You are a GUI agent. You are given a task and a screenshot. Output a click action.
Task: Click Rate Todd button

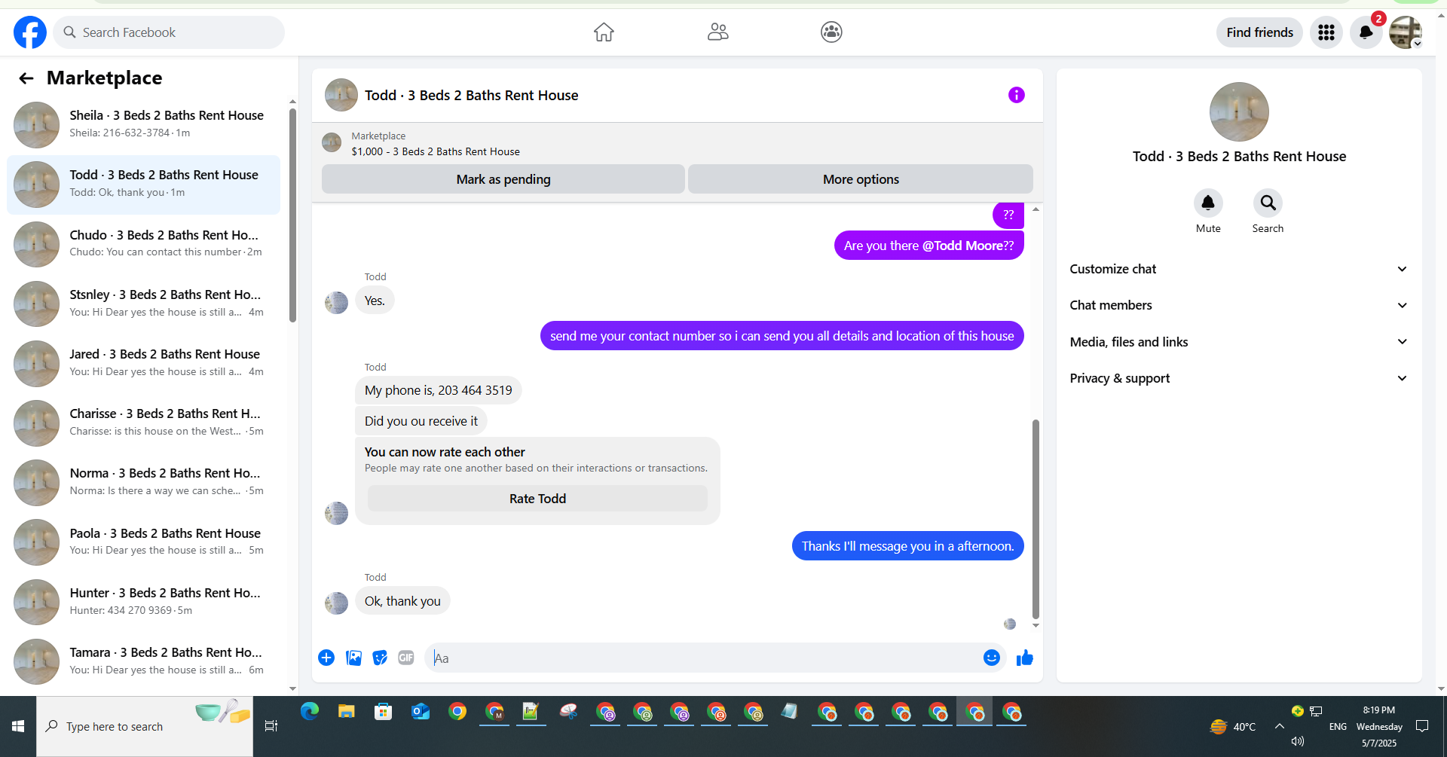pyautogui.click(x=537, y=499)
